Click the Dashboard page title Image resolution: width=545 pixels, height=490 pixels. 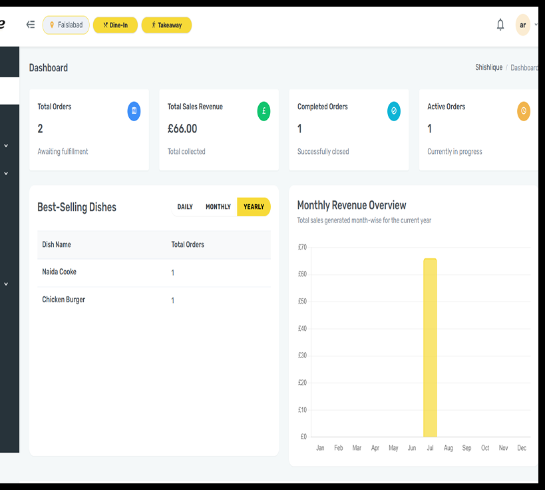coord(49,68)
